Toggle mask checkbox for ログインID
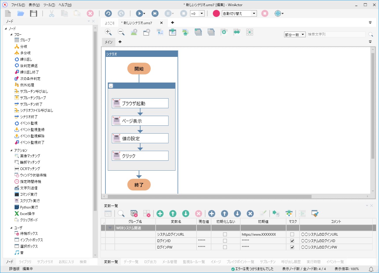Image resolution: width=379 pixels, height=273 pixels. (x=292, y=241)
